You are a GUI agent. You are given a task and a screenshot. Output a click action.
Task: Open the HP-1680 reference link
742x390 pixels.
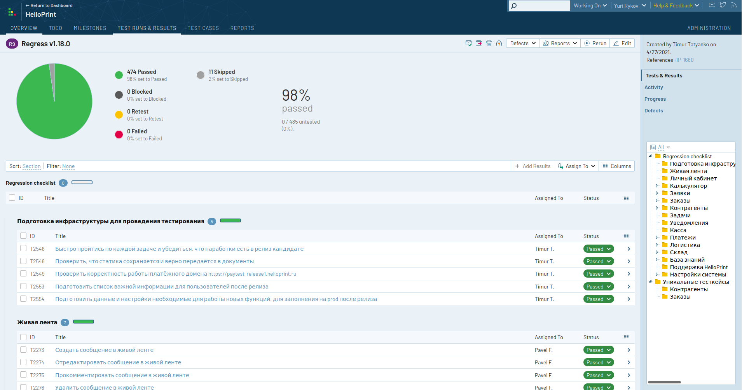pyautogui.click(x=684, y=60)
